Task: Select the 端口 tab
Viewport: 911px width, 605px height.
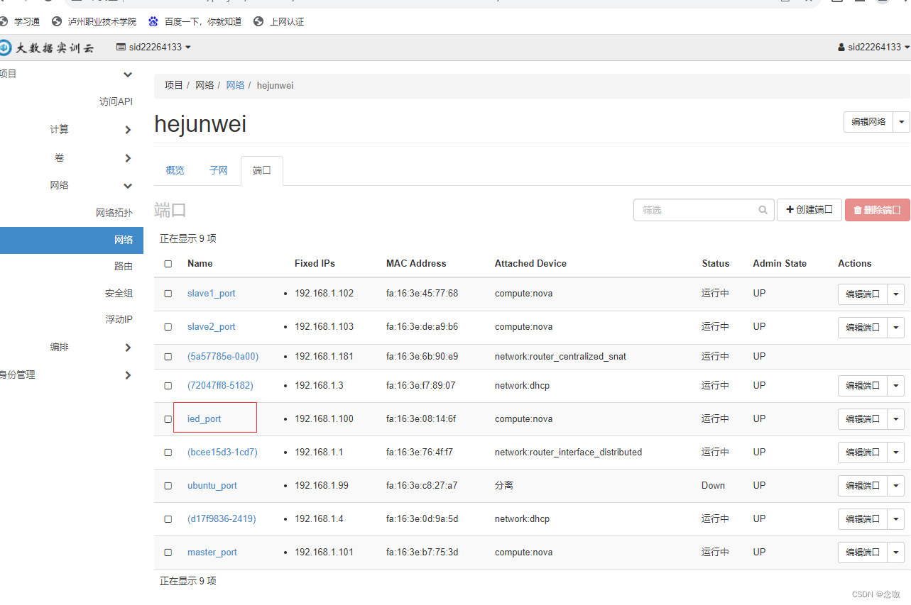Action: pyautogui.click(x=262, y=170)
